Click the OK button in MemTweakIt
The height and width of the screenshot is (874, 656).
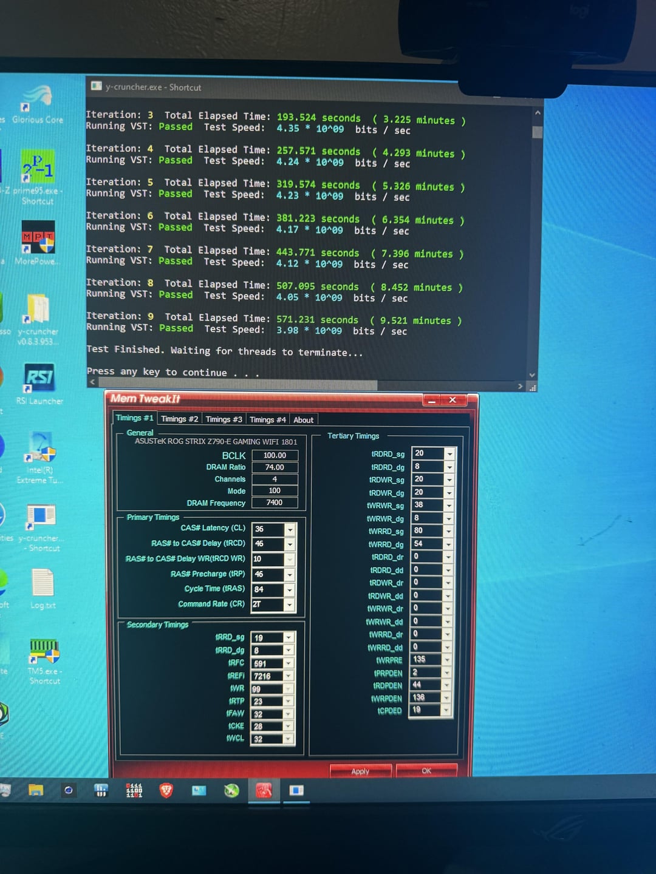pos(426,770)
